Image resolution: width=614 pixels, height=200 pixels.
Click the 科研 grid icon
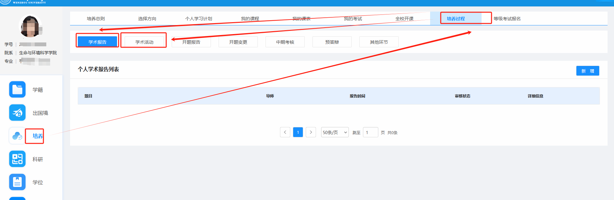tap(17, 159)
